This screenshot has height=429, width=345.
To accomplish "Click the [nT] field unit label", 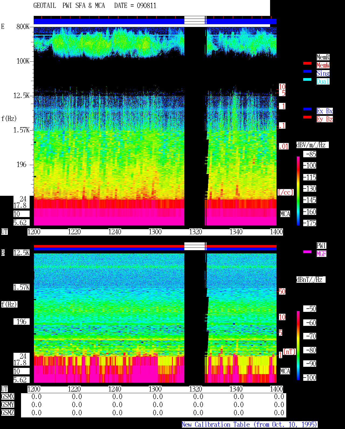I will point(290,352).
